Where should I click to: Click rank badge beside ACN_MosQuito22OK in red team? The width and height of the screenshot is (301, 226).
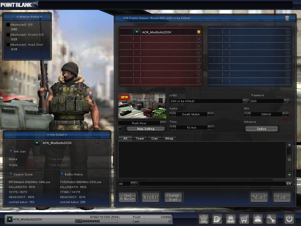click(x=137, y=32)
